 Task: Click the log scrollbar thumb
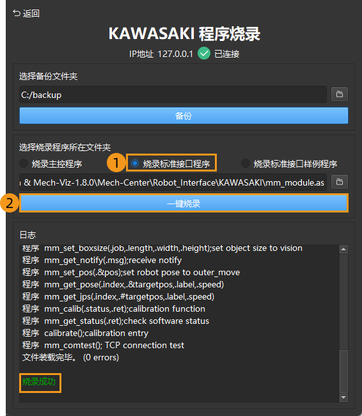(x=343, y=371)
